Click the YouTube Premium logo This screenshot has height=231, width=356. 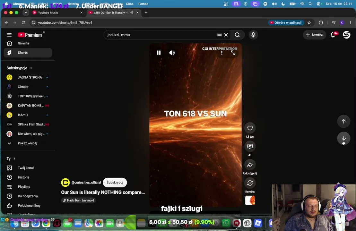30,35
